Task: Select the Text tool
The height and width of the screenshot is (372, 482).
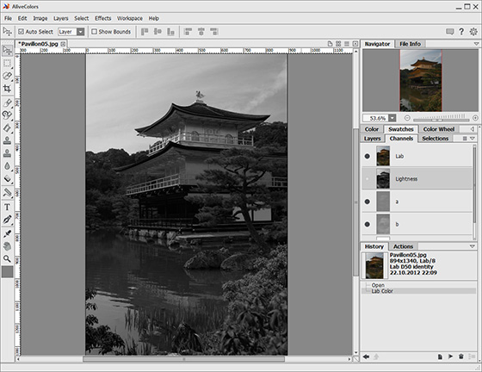Action: pyautogui.click(x=7, y=207)
